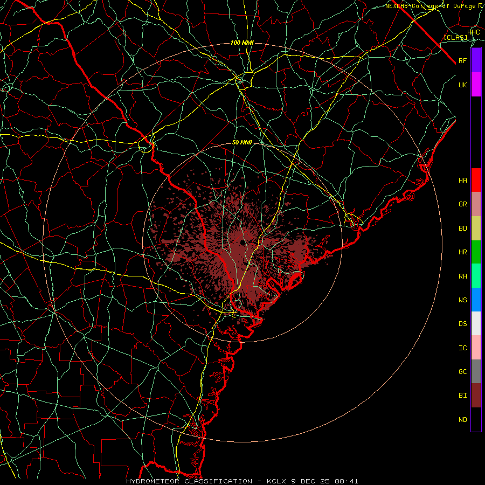The width and height of the screenshot is (485, 485).
Task: Click the KCLX radar site identifier
Action: (x=277, y=481)
